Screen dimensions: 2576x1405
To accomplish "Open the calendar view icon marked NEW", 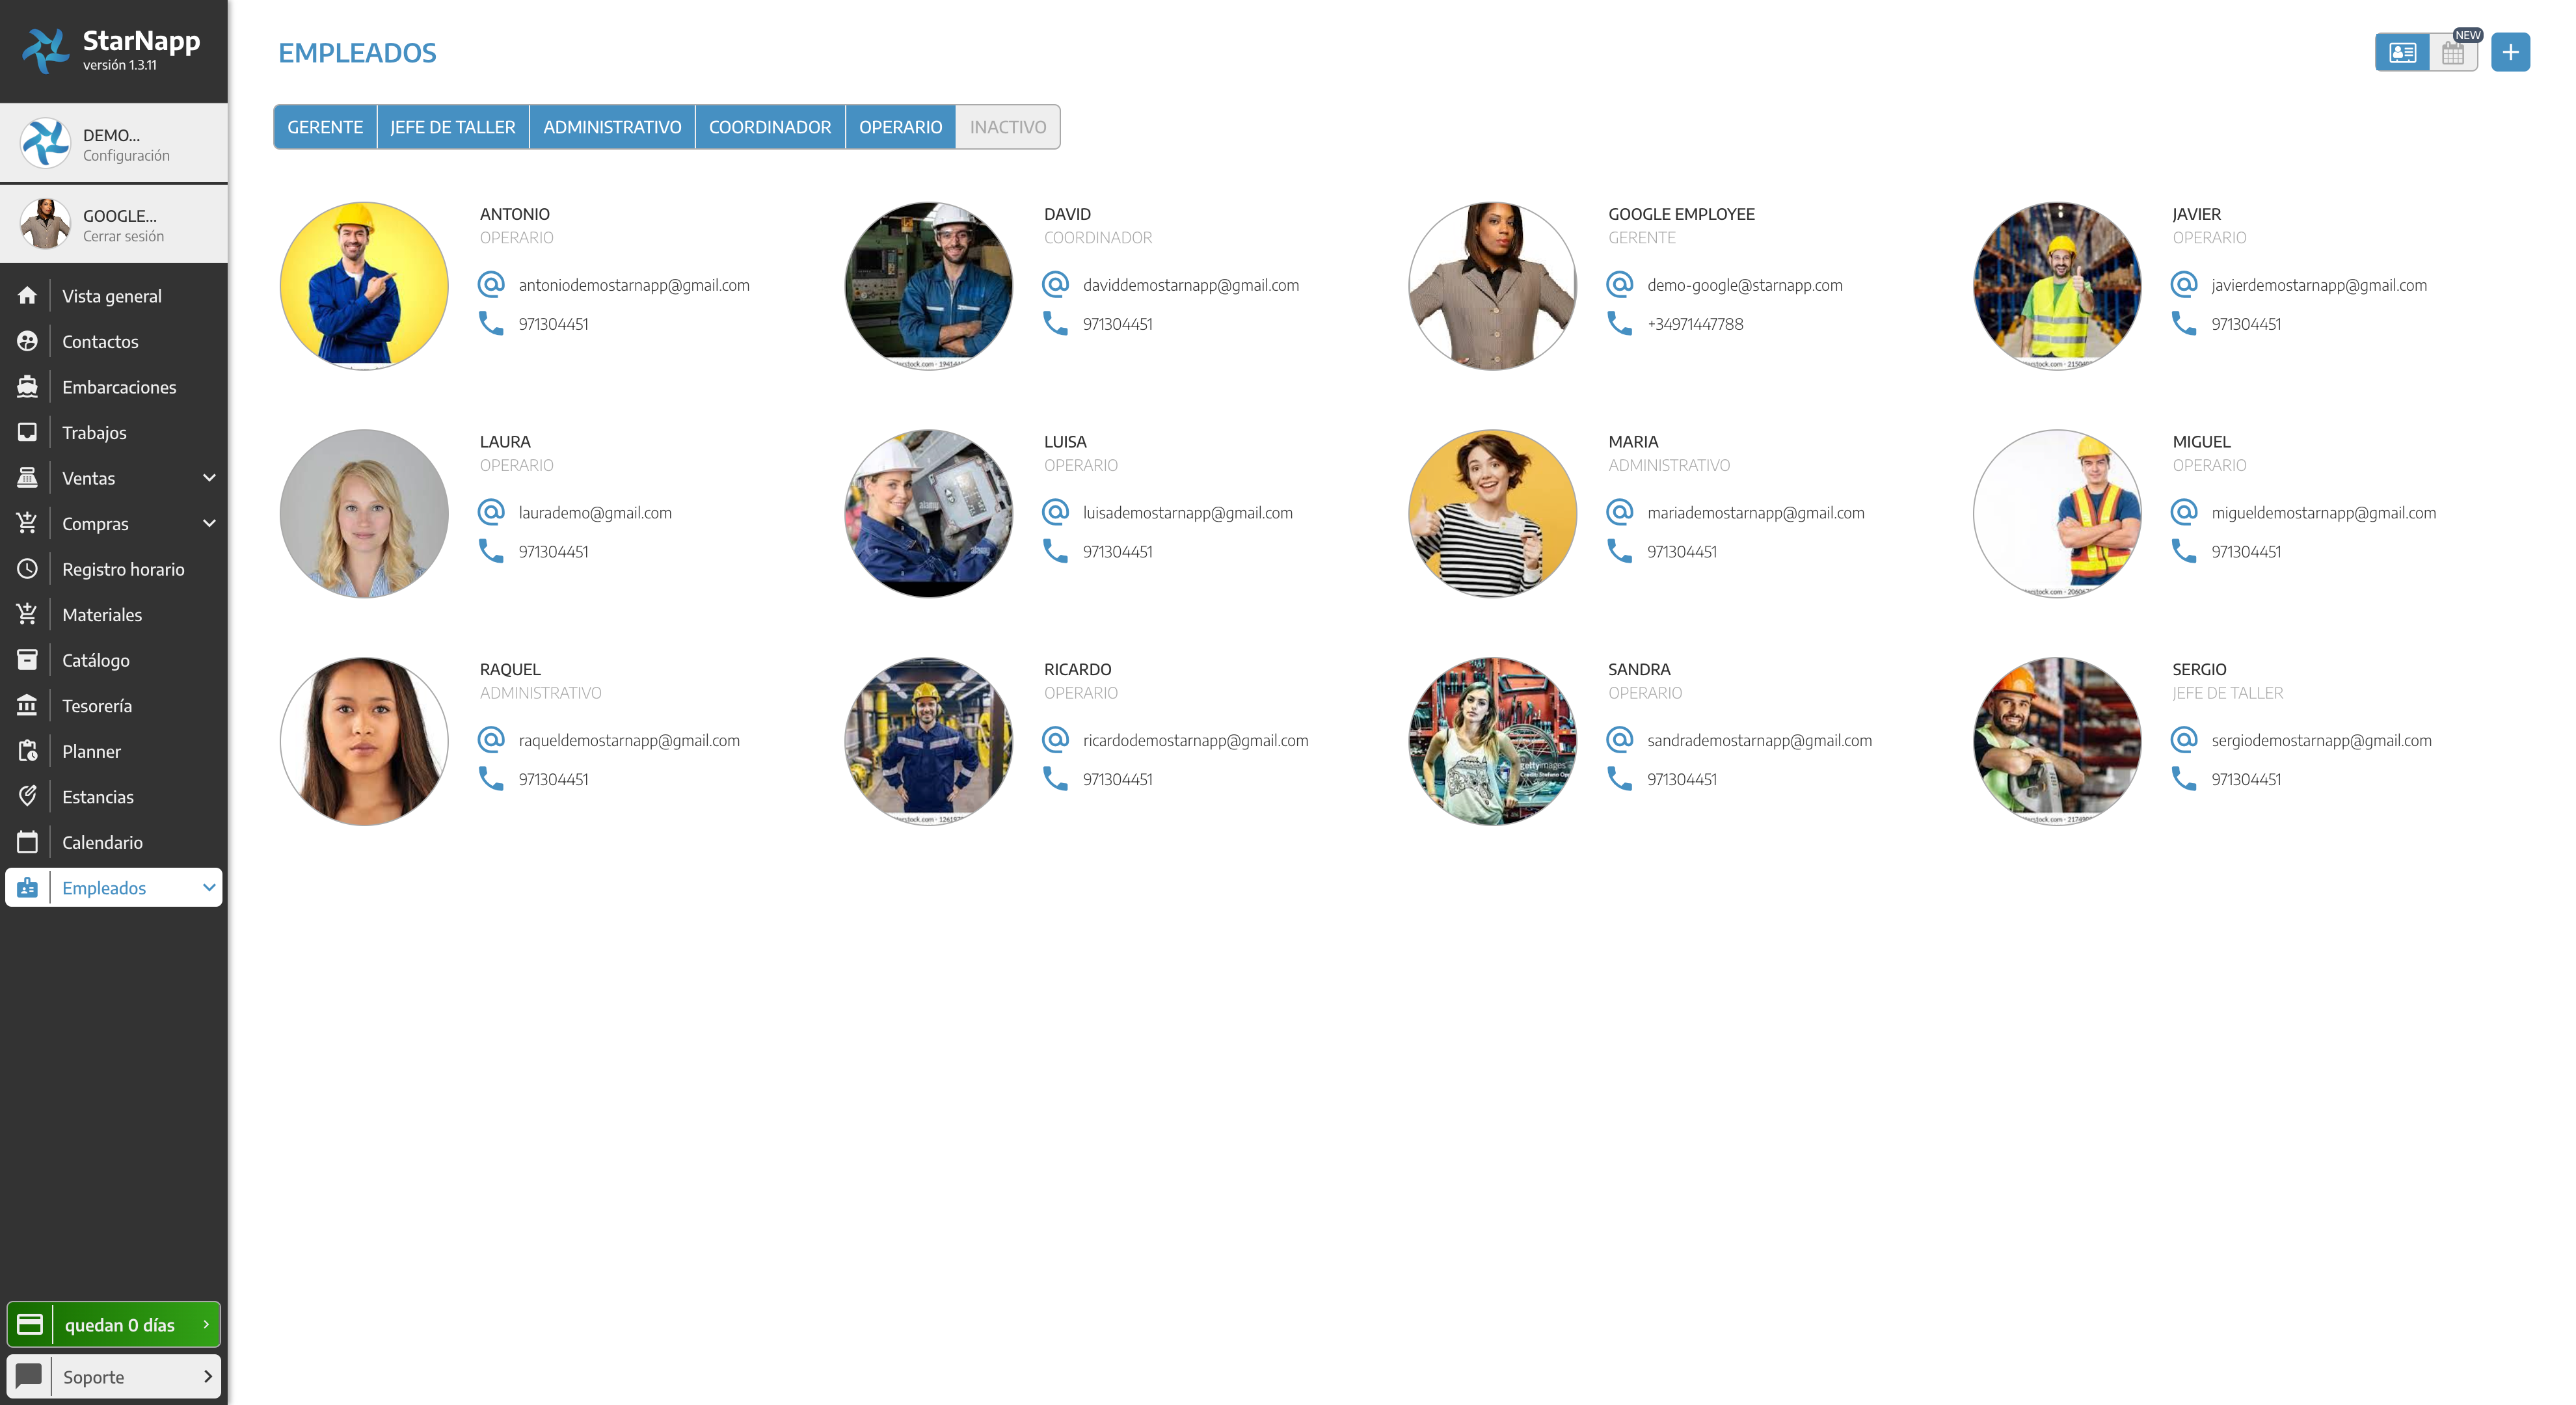I will [x=2452, y=52].
